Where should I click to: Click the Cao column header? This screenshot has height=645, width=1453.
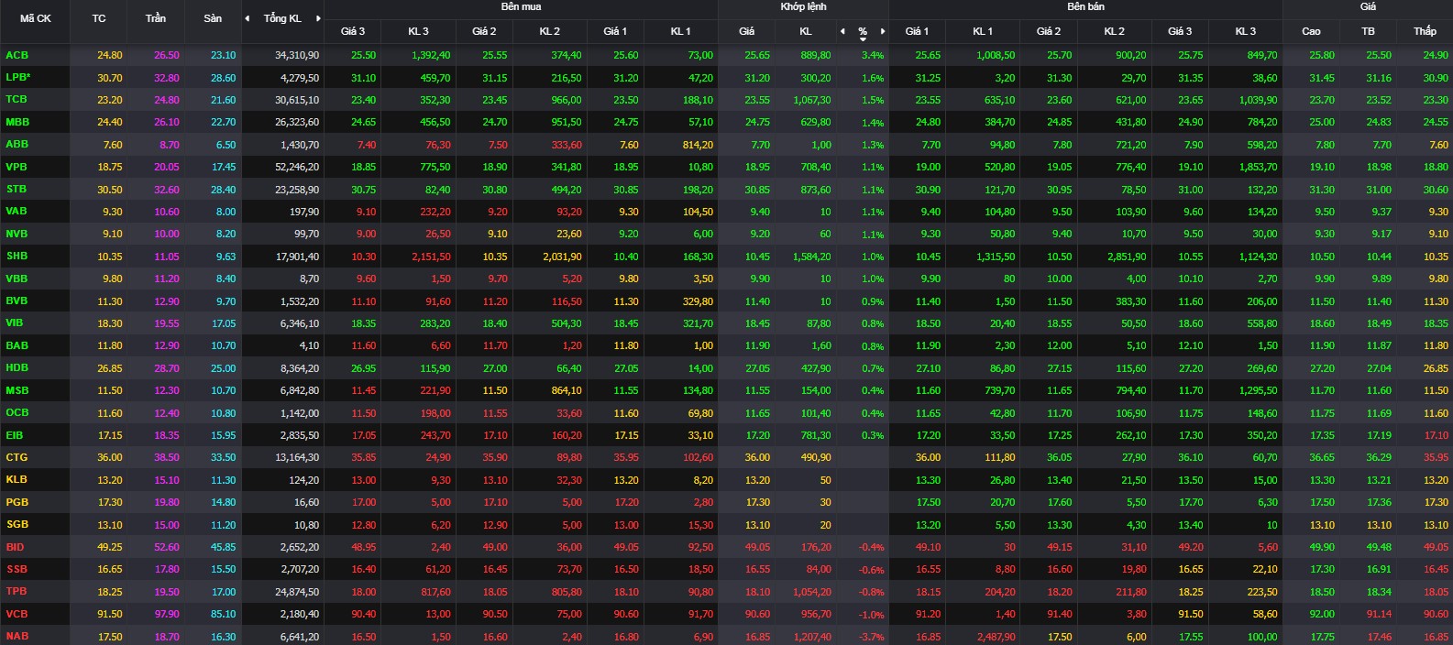tap(1311, 31)
